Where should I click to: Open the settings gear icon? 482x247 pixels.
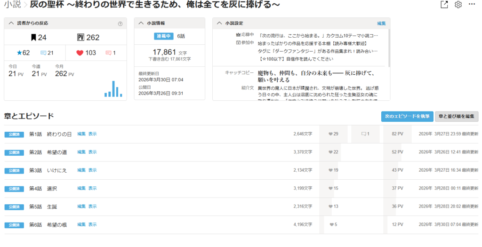point(458,5)
